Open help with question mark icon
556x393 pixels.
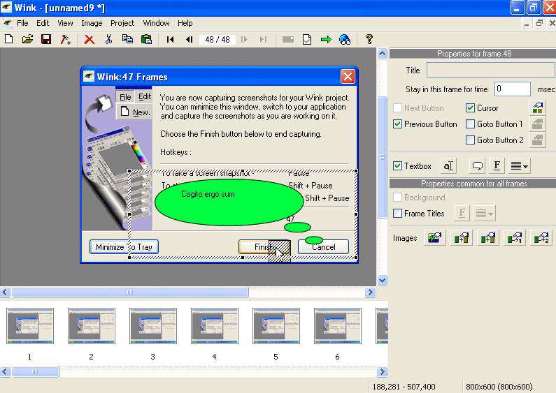tap(369, 39)
